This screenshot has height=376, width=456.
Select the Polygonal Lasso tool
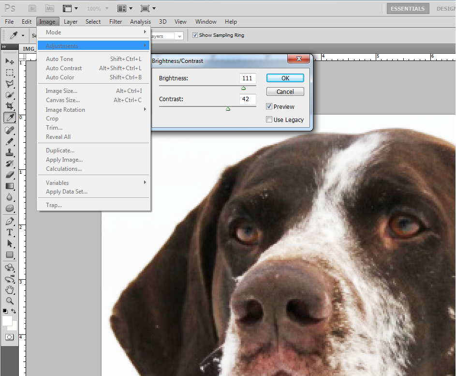[x=9, y=84]
